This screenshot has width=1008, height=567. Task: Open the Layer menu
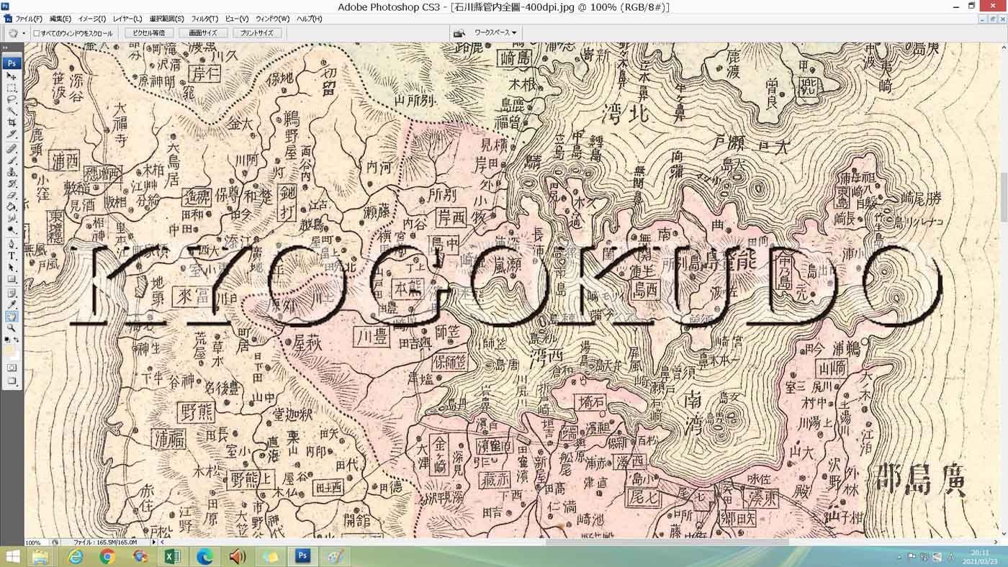point(127,19)
